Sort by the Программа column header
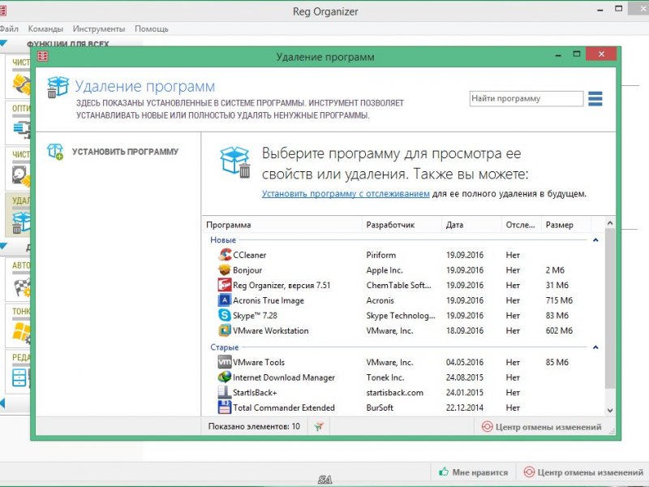The height and width of the screenshot is (487, 649). point(282,225)
